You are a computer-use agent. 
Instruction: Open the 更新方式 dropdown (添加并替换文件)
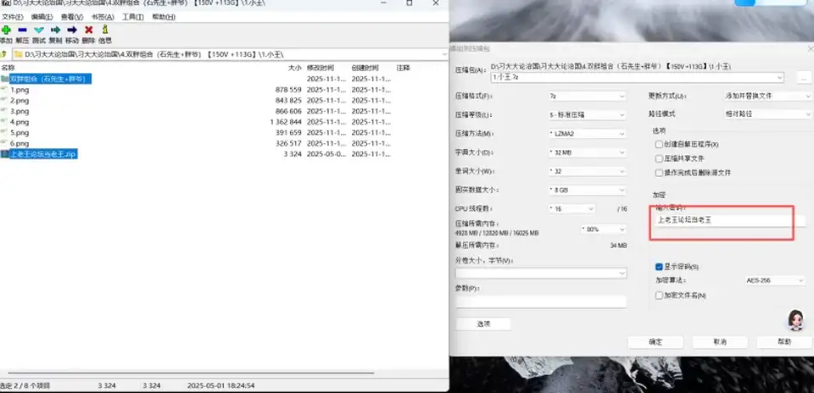click(768, 96)
